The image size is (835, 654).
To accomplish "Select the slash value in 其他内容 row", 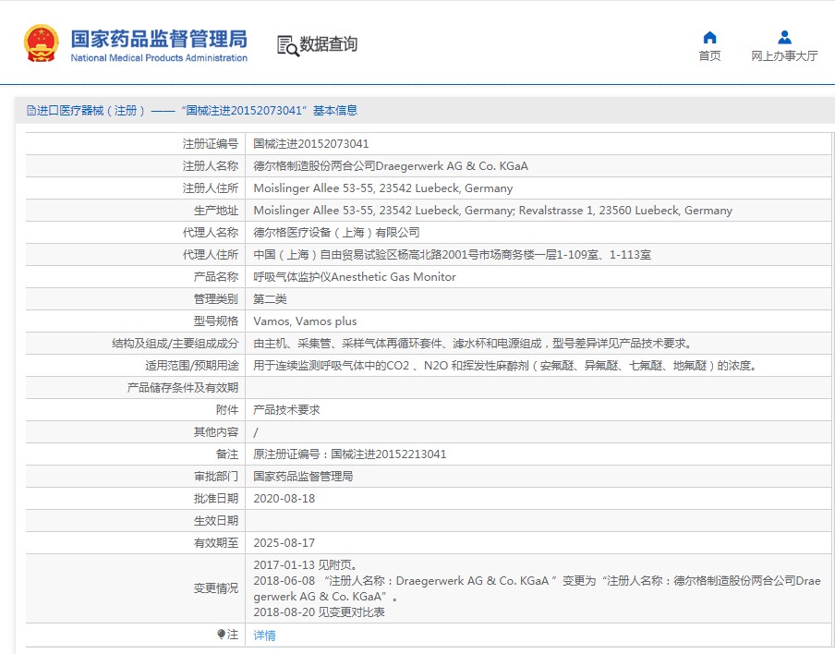I will coord(256,433).
